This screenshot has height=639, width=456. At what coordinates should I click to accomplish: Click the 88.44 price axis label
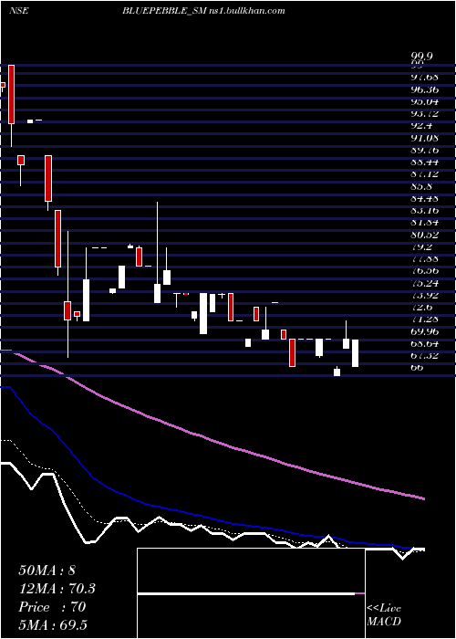point(425,162)
